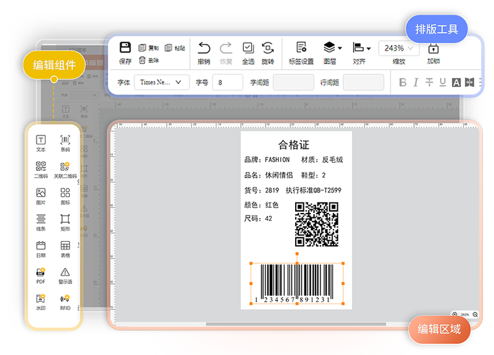Select the 尺码: 42 text

(258, 219)
